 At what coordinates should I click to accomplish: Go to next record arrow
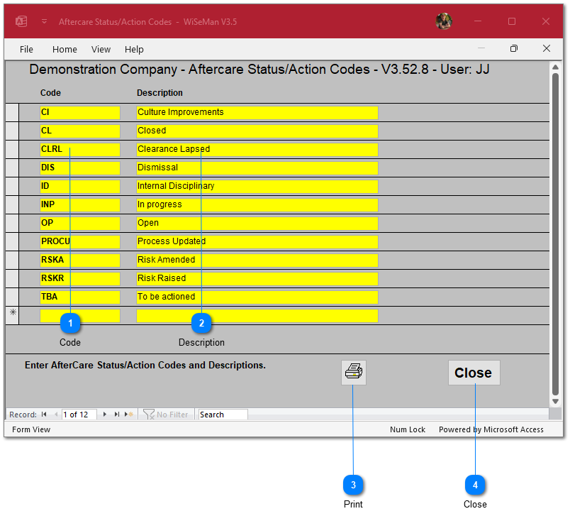tap(106, 415)
